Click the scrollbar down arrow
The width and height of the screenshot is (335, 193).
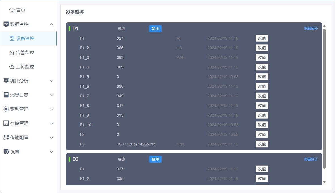click(324, 182)
